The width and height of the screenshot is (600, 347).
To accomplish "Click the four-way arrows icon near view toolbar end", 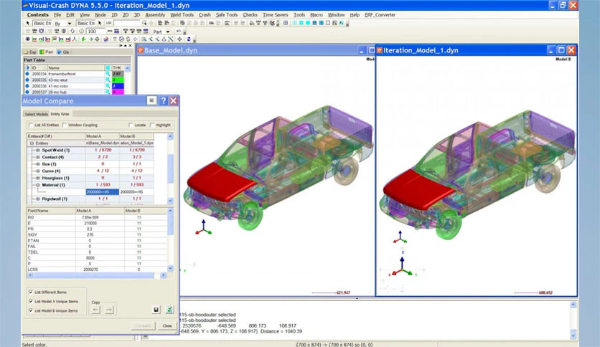I will tap(179, 39).
